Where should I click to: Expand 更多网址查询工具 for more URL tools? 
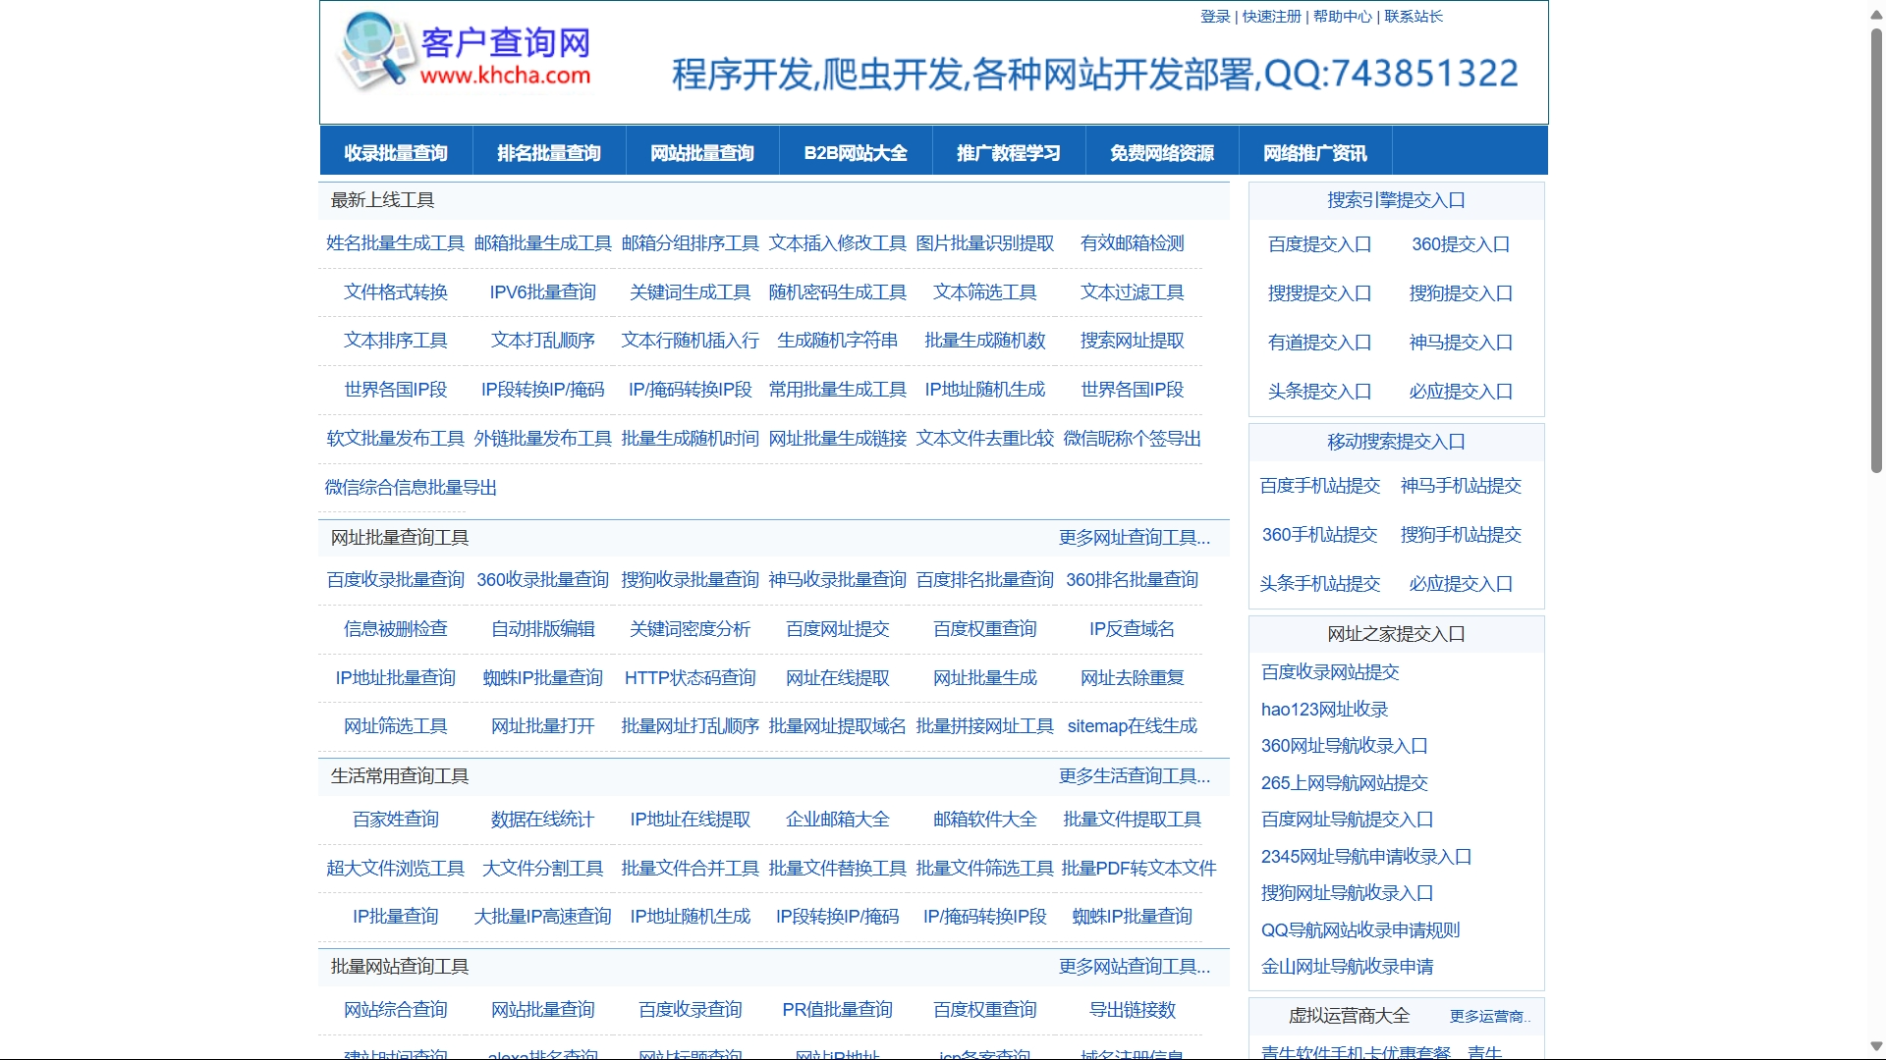point(1134,538)
